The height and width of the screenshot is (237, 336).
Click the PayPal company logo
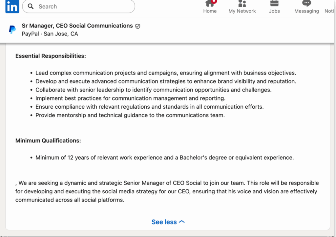click(12, 30)
